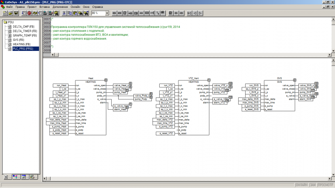
Task: Click the jump-to-first arrow icon
Action: pos(189,13)
